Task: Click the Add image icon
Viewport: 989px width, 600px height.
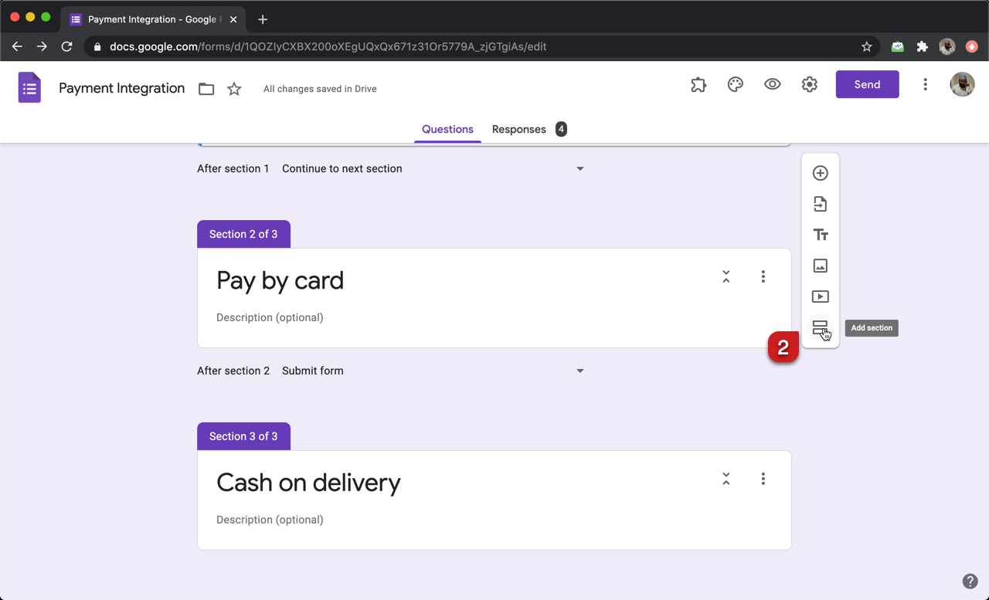Action: pyautogui.click(x=820, y=266)
